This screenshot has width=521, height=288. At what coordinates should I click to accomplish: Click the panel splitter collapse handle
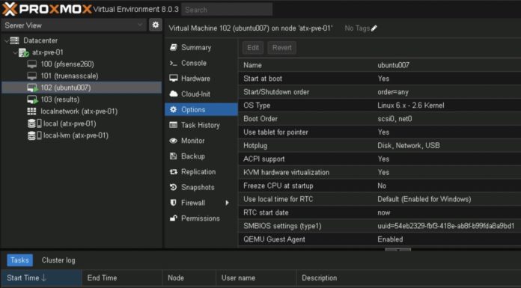398,249
